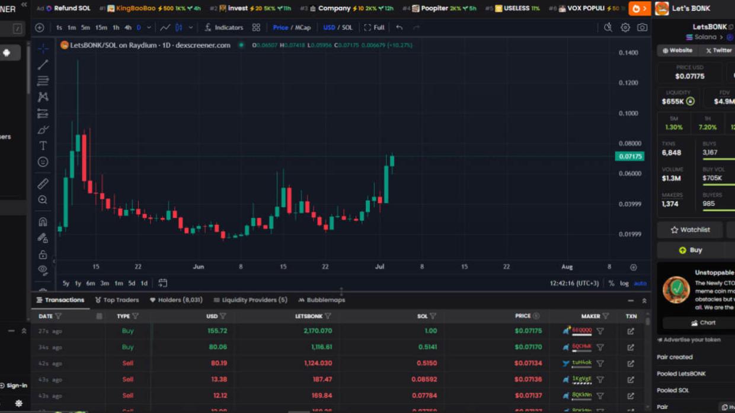Filter transactions by maker column
This screenshot has height=413, width=735.
pos(605,317)
